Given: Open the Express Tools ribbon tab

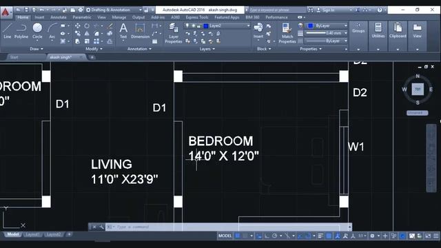Looking at the screenshot, I should pos(197,17).
